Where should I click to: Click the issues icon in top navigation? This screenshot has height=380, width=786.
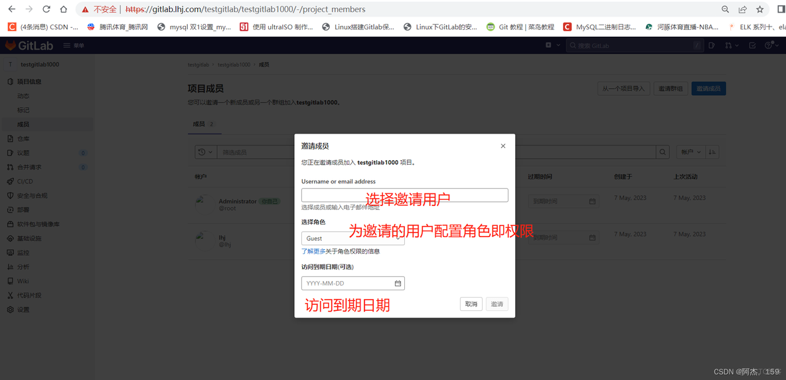(711, 45)
